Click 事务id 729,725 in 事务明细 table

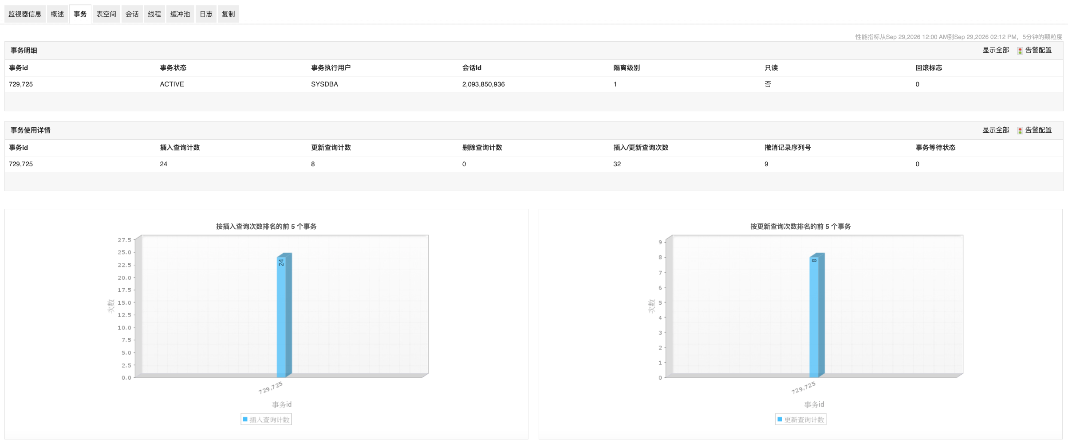point(21,84)
